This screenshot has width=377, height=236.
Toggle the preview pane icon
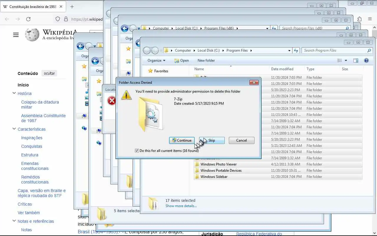[356, 60]
